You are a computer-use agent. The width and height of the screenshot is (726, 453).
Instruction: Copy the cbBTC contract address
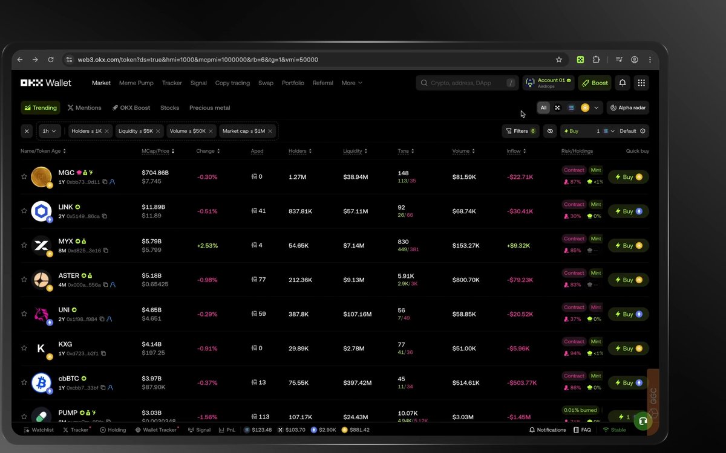103,388
